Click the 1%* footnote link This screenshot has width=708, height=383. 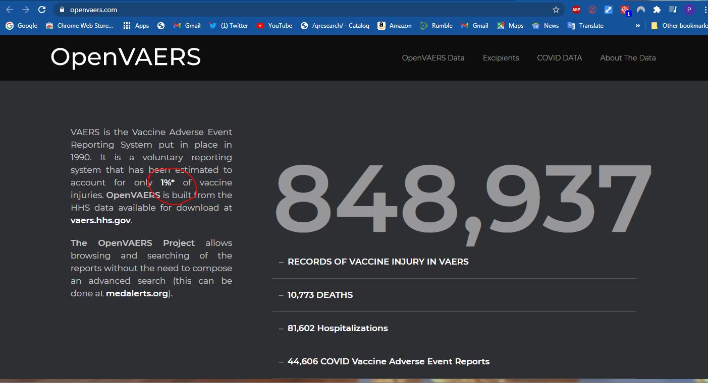[x=168, y=182]
